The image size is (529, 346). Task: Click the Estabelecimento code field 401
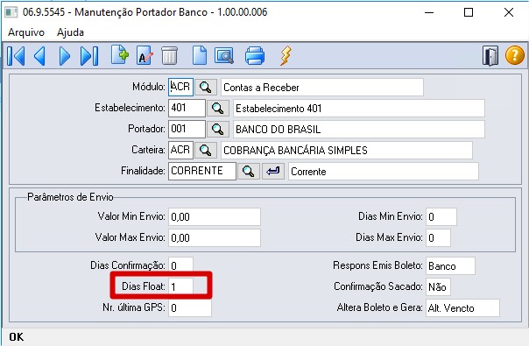[187, 108]
